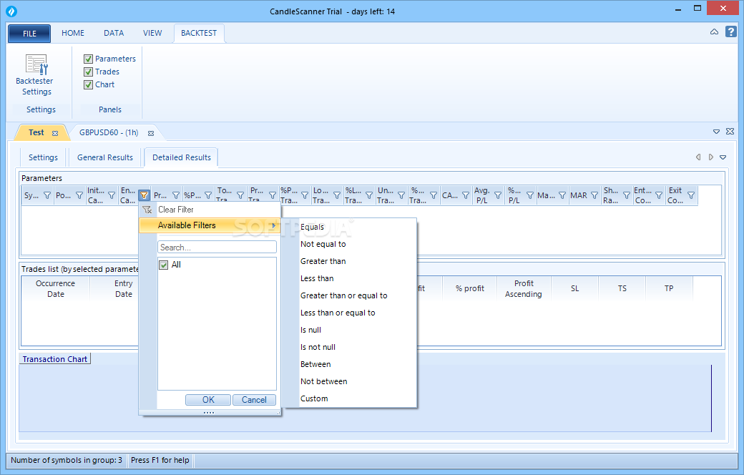Expand the Available Filters submenu arrow
The width and height of the screenshot is (744, 475).
(x=274, y=225)
